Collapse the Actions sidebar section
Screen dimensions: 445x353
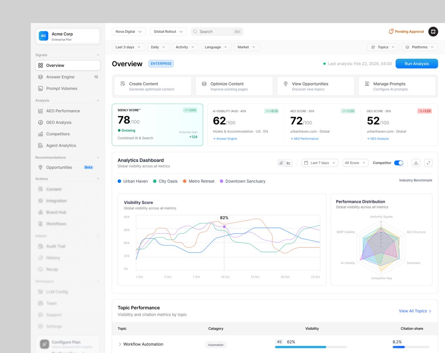pyautogui.click(x=98, y=179)
